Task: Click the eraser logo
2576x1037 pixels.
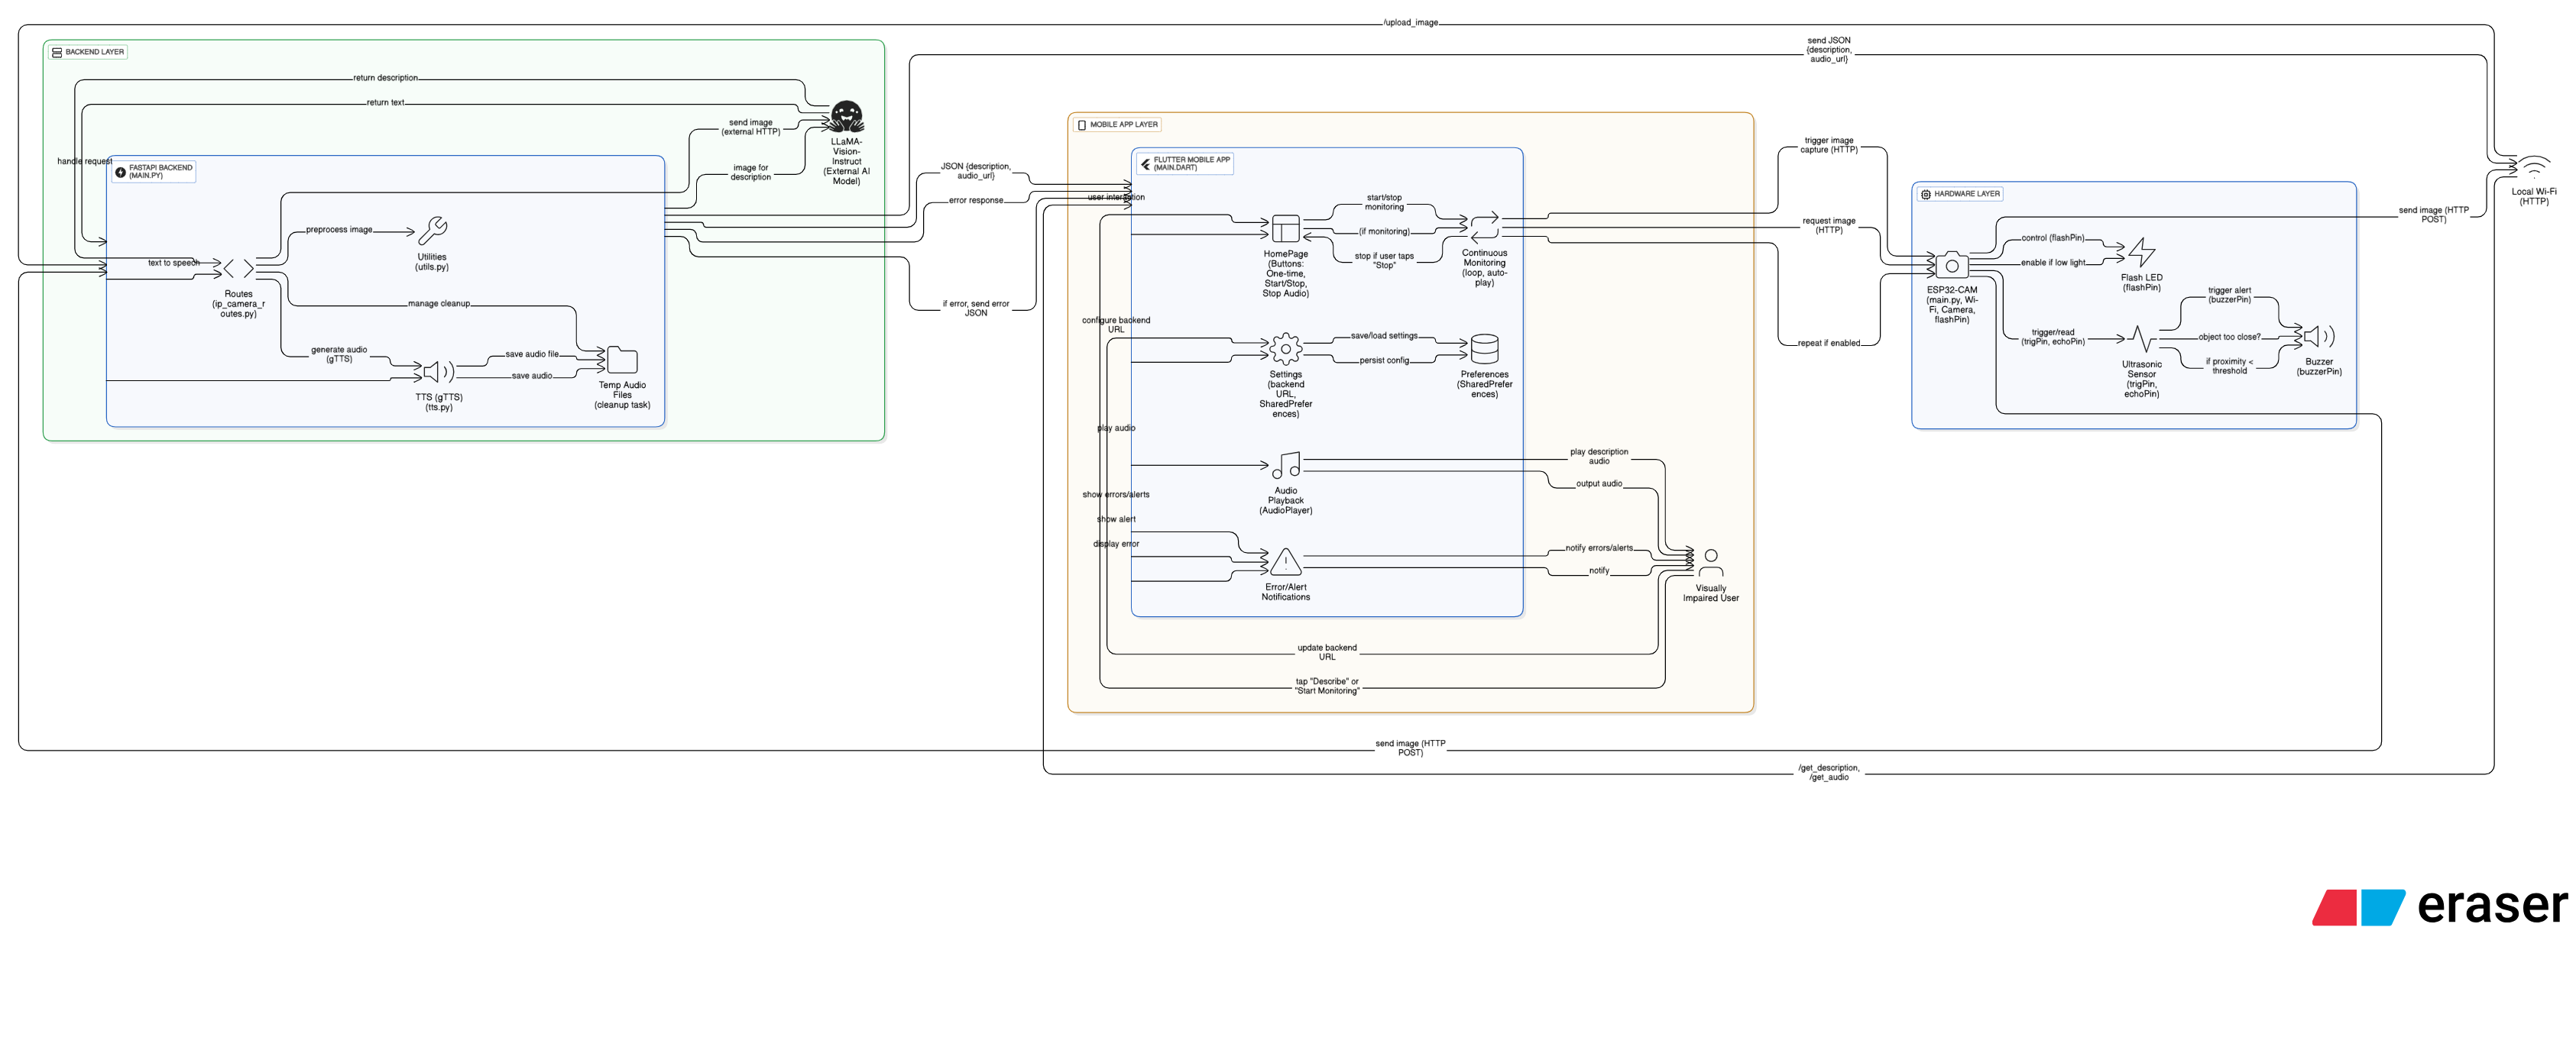Action: pyautogui.click(x=2439, y=906)
